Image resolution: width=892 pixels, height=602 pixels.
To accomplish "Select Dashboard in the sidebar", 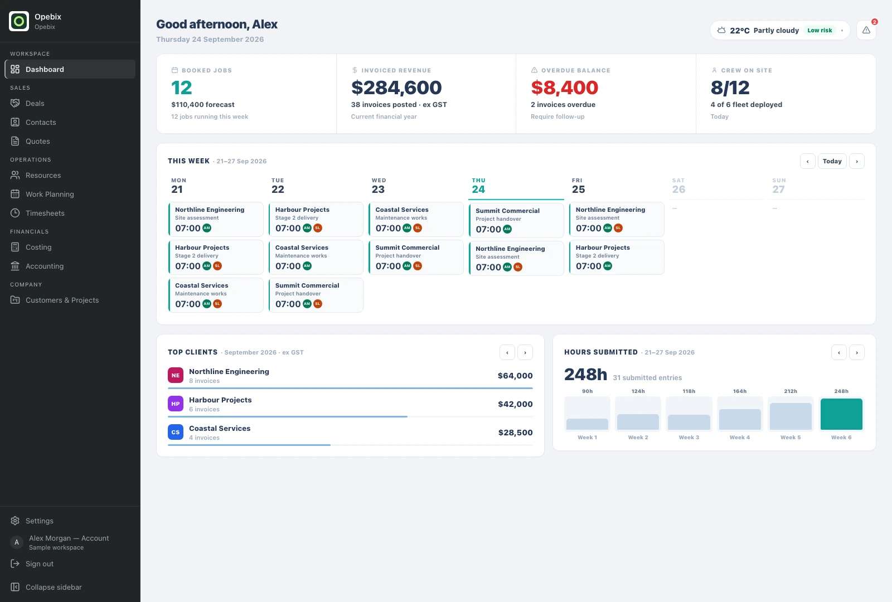I will click(70, 69).
